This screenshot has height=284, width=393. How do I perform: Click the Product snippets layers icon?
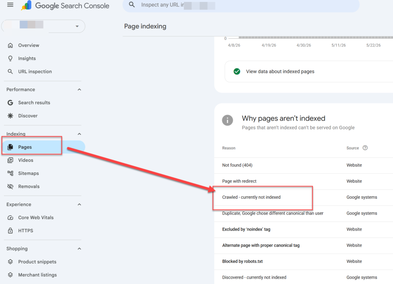click(x=10, y=262)
